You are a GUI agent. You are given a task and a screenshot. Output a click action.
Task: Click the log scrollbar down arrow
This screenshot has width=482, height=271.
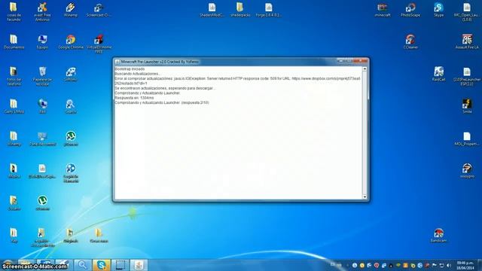click(x=365, y=197)
